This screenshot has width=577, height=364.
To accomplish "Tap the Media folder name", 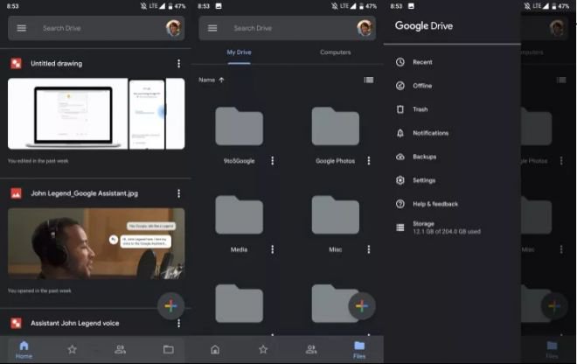I will pyautogui.click(x=240, y=249).
